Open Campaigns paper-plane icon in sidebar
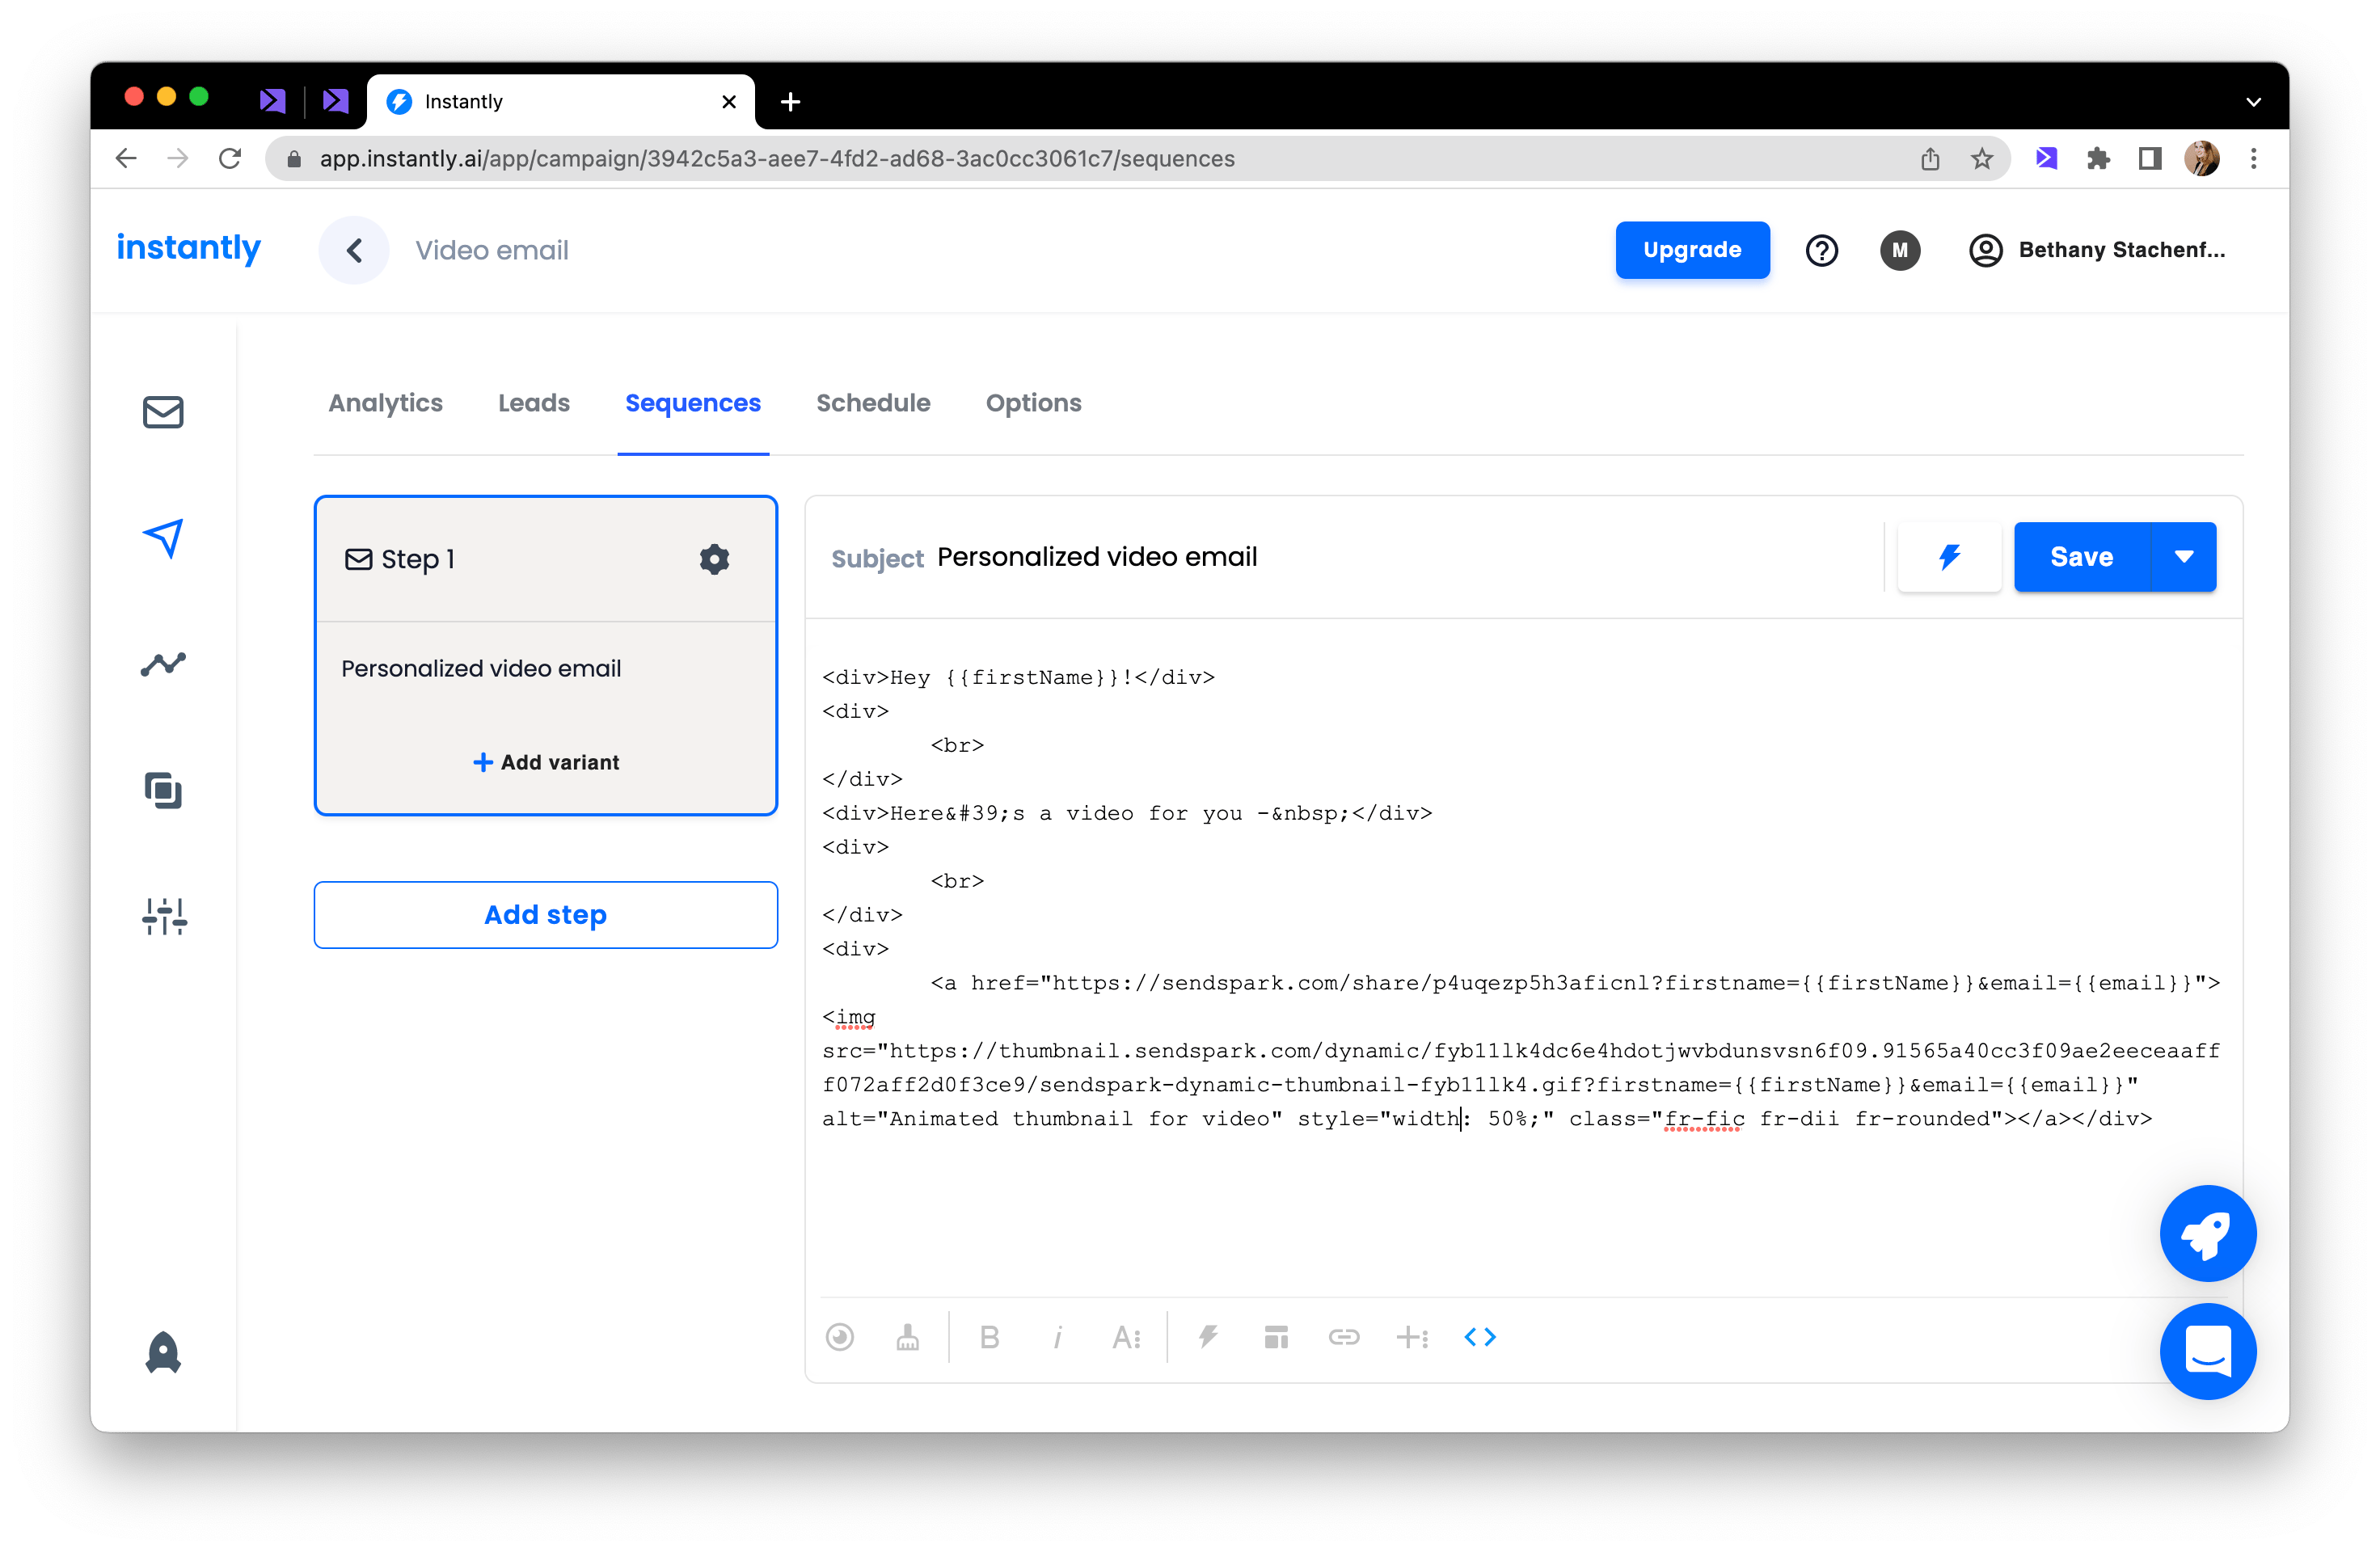This screenshot has height=1552, width=2380. pos(163,538)
